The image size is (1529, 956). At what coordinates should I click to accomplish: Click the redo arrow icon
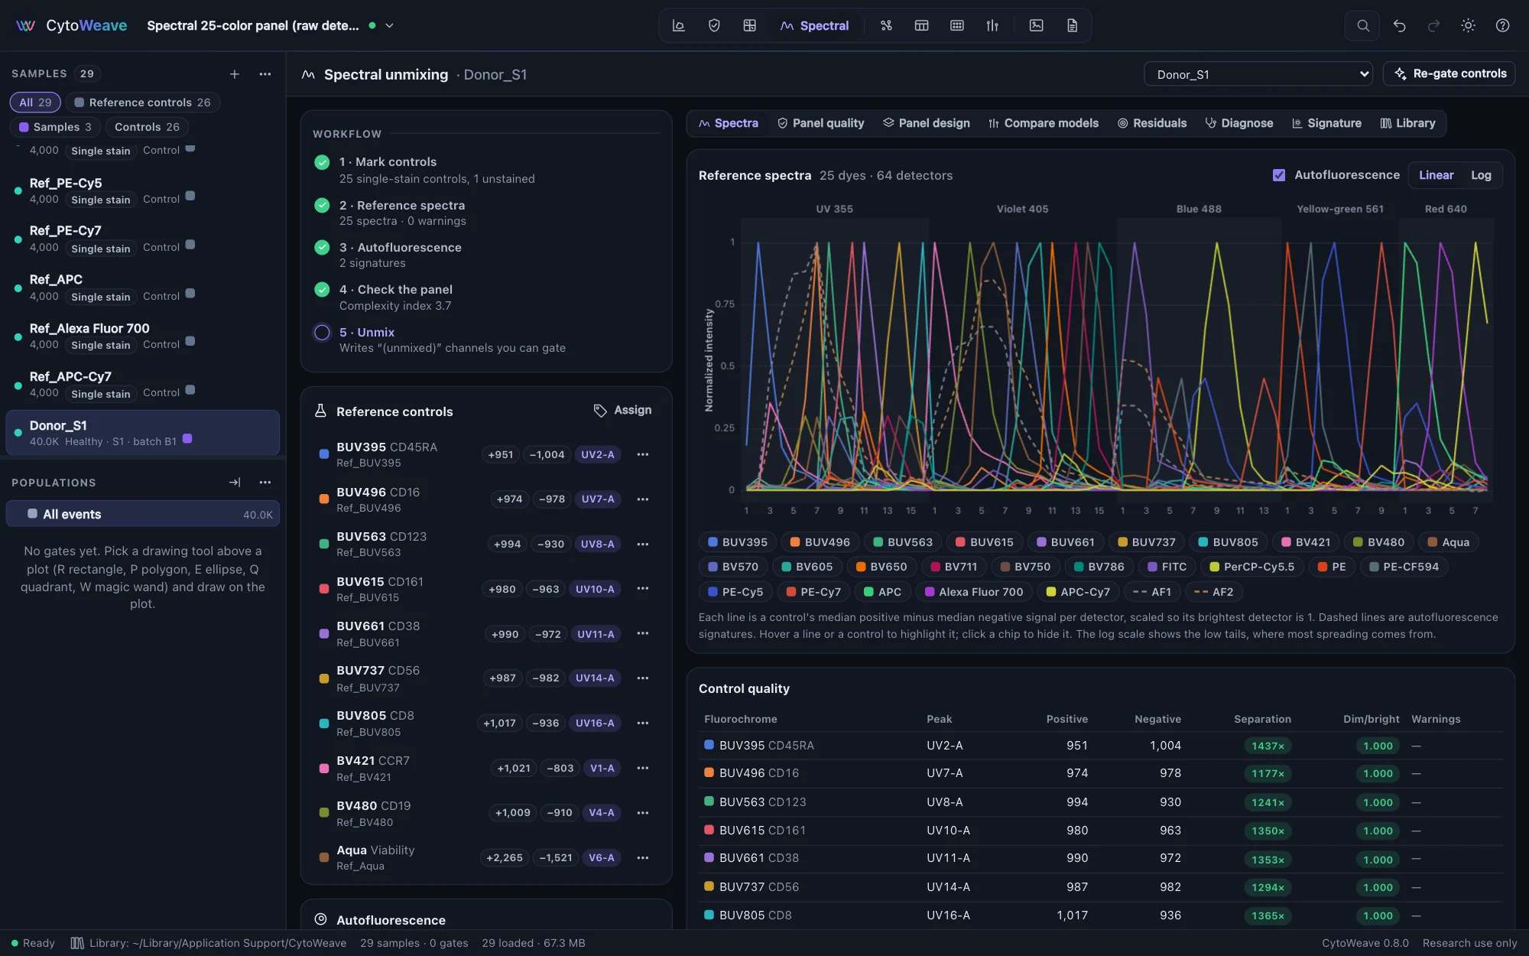click(1433, 25)
